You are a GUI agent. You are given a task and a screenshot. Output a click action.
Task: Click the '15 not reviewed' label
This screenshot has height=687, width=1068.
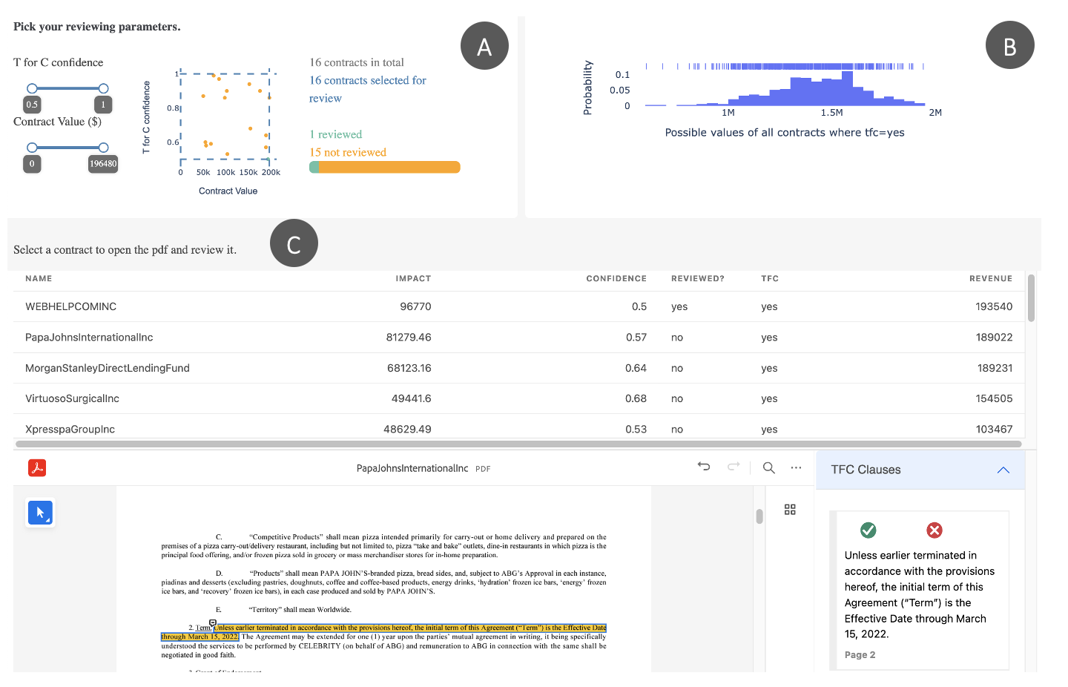click(x=348, y=152)
